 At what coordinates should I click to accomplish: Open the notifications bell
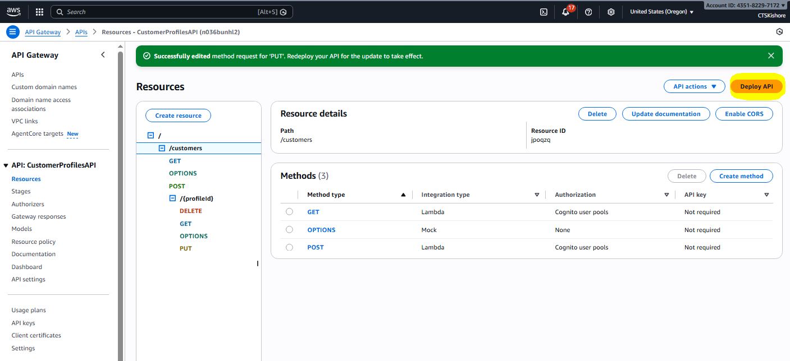[x=565, y=12]
